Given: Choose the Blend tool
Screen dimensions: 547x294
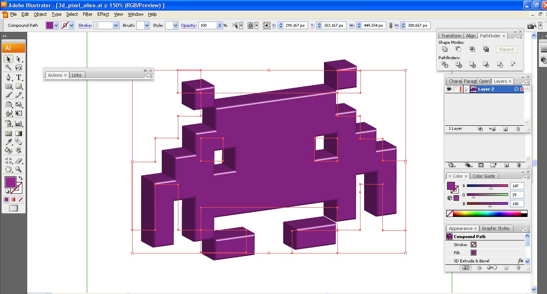Looking at the screenshot, I should tap(19, 142).
